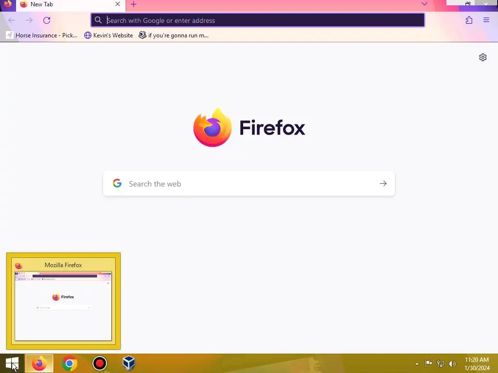Focus the address bar search field
The width and height of the screenshot is (498, 373).
point(258,20)
